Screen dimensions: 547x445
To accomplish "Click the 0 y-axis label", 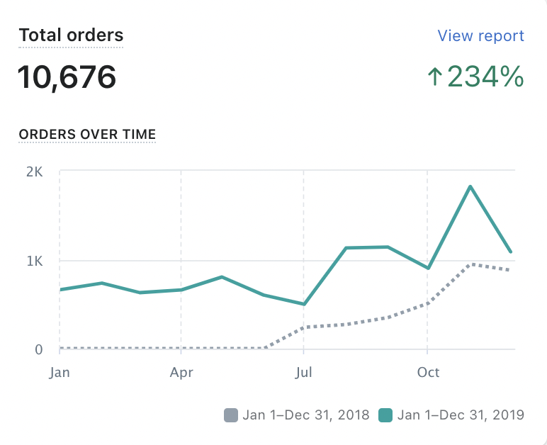I will tap(39, 349).
